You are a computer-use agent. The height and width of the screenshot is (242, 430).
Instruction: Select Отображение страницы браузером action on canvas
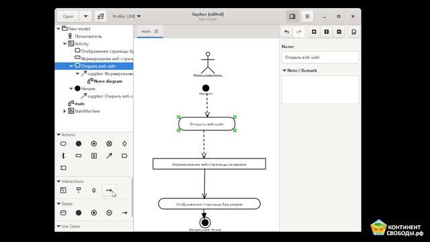(x=209, y=204)
